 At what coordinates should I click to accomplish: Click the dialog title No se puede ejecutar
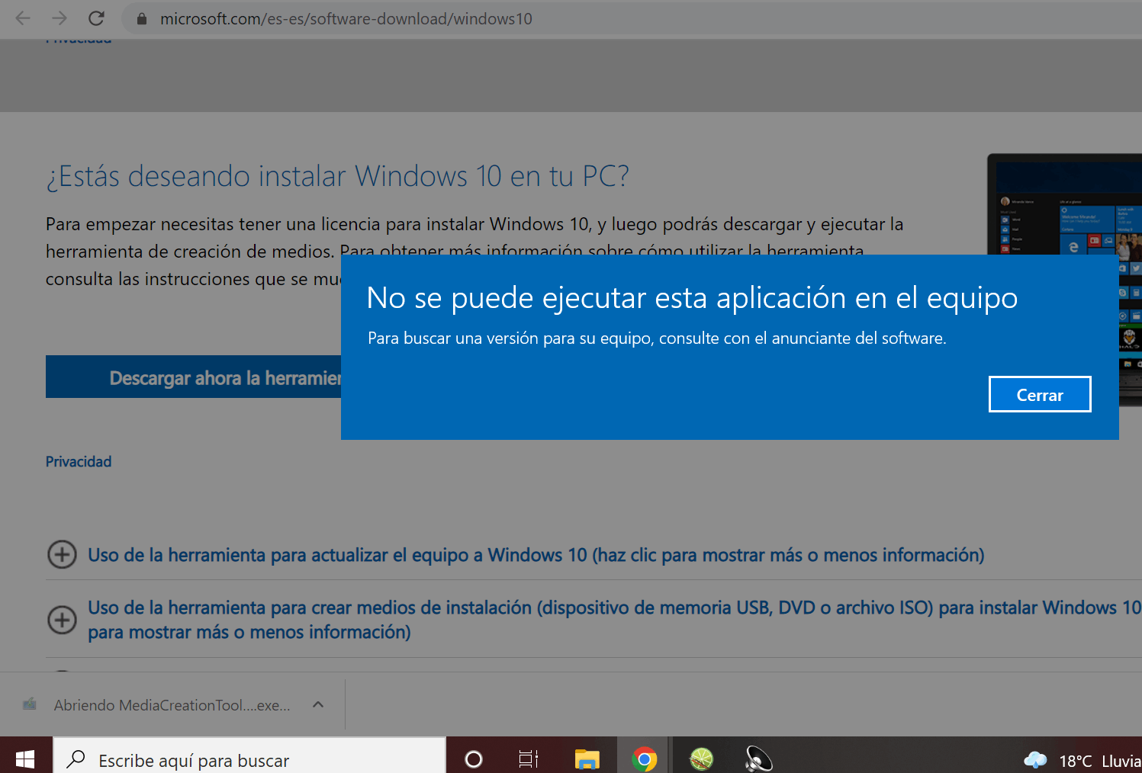click(692, 298)
